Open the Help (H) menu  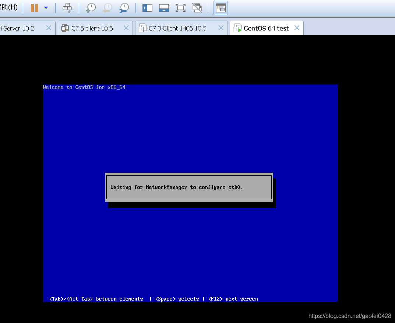pos(9,7)
